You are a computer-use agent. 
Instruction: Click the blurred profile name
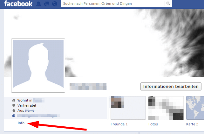(88, 86)
